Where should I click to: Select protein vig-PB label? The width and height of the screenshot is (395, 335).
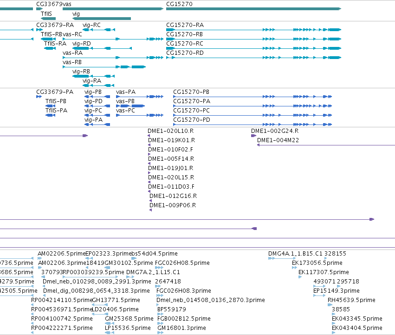[x=93, y=92]
